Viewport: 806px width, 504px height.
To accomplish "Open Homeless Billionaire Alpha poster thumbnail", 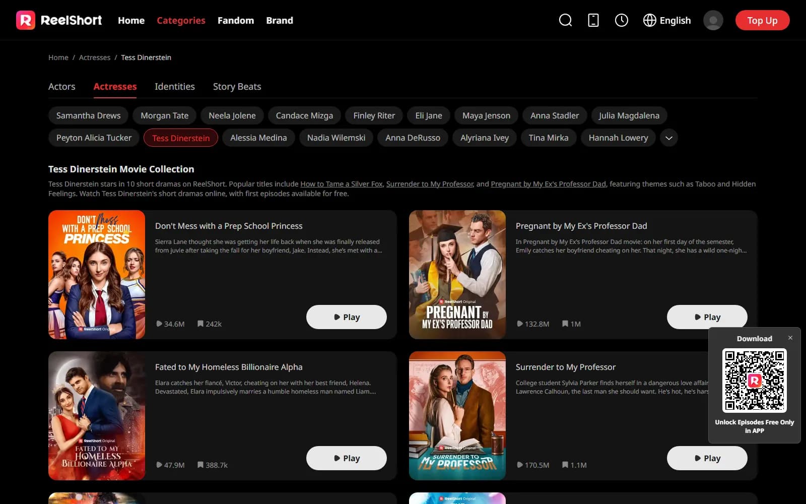I will [97, 416].
